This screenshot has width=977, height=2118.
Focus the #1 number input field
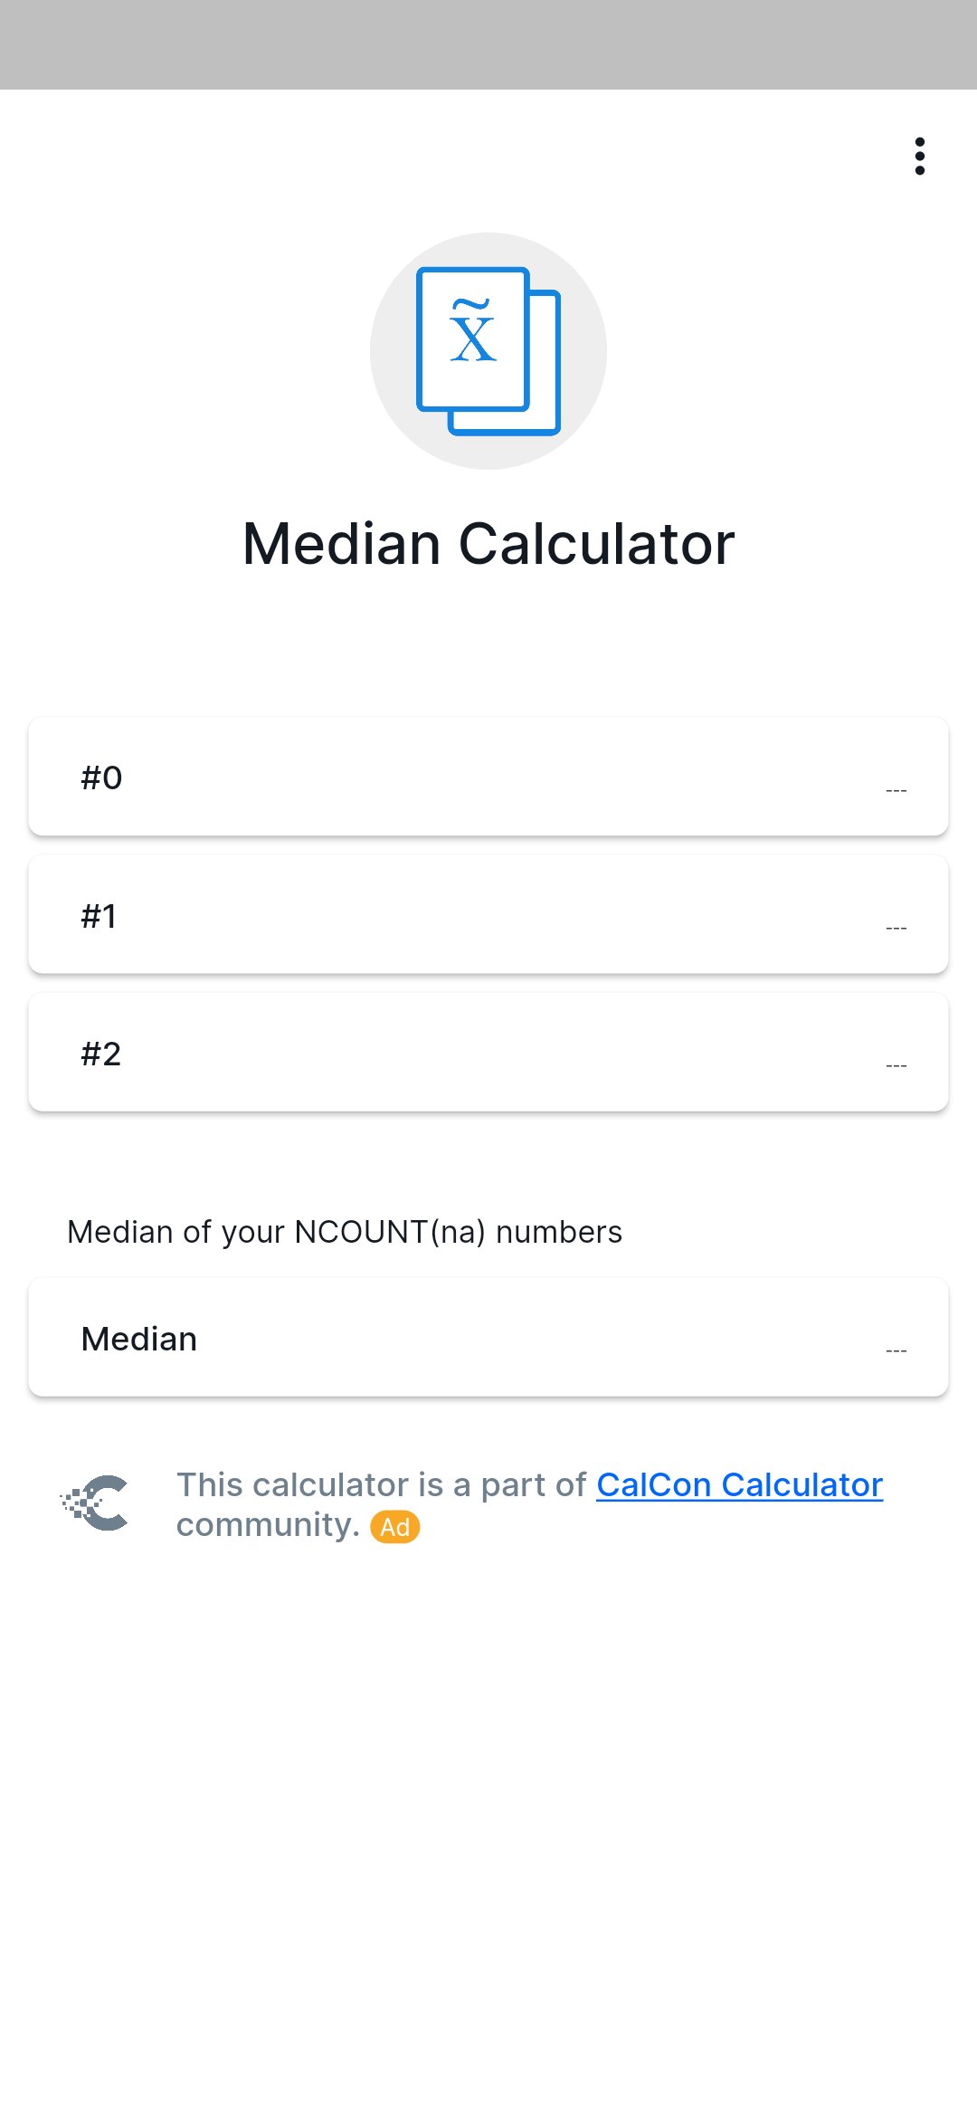[488, 914]
